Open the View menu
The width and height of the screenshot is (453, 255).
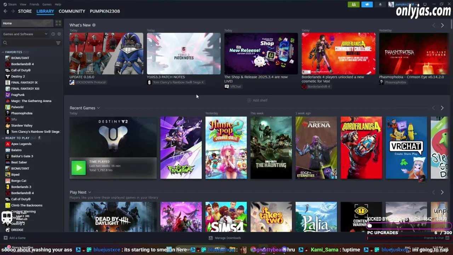[23, 4]
